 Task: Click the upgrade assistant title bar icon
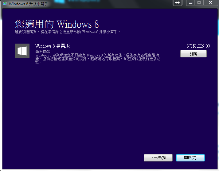point(5,3)
